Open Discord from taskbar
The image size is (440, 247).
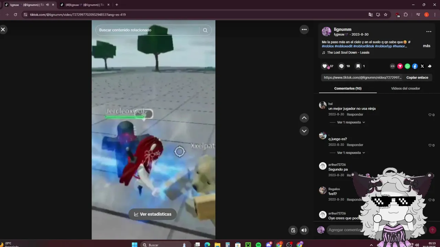(x=269, y=245)
